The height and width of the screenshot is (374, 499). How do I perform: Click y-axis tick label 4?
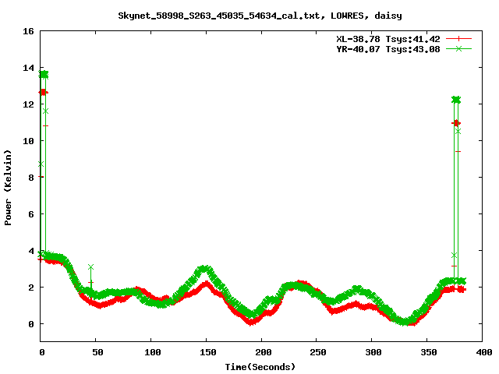(x=31, y=251)
